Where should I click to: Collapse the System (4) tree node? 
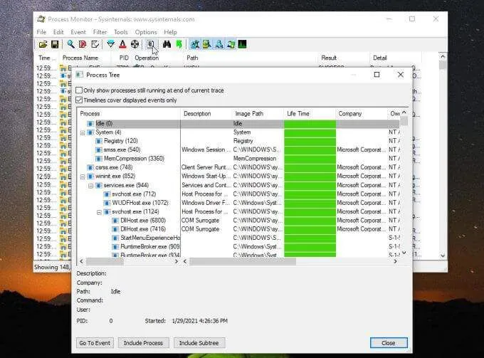click(x=83, y=132)
